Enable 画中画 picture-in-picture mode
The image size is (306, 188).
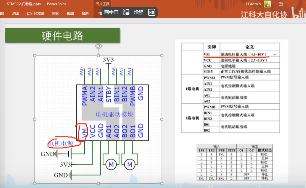(x=111, y=13)
